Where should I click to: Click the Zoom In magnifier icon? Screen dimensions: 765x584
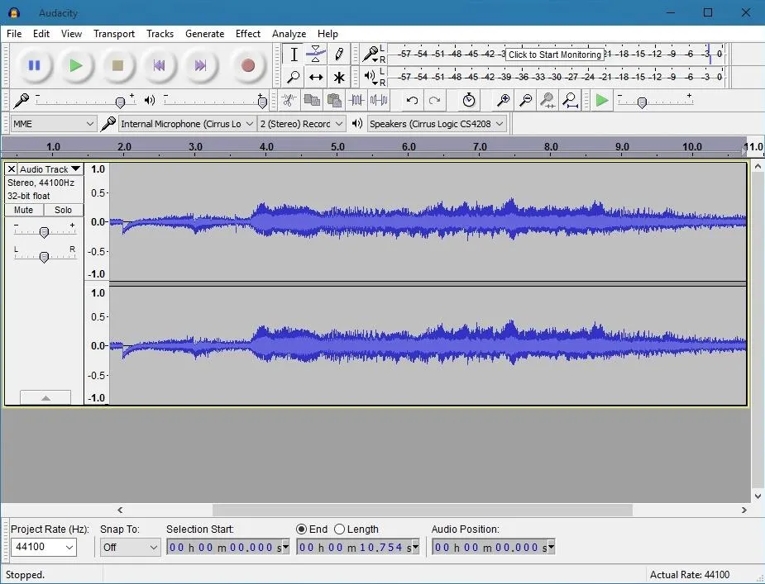tap(503, 100)
